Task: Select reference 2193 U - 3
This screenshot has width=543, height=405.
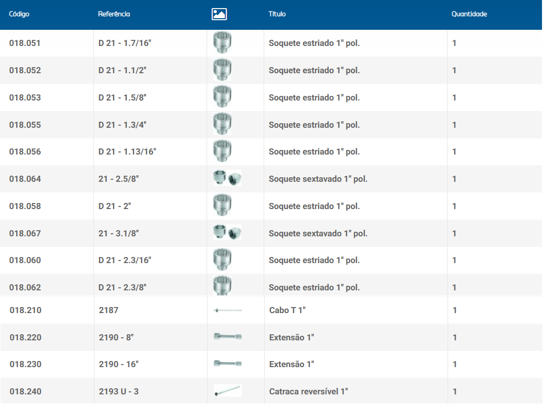Action: [x=119, y=391]
